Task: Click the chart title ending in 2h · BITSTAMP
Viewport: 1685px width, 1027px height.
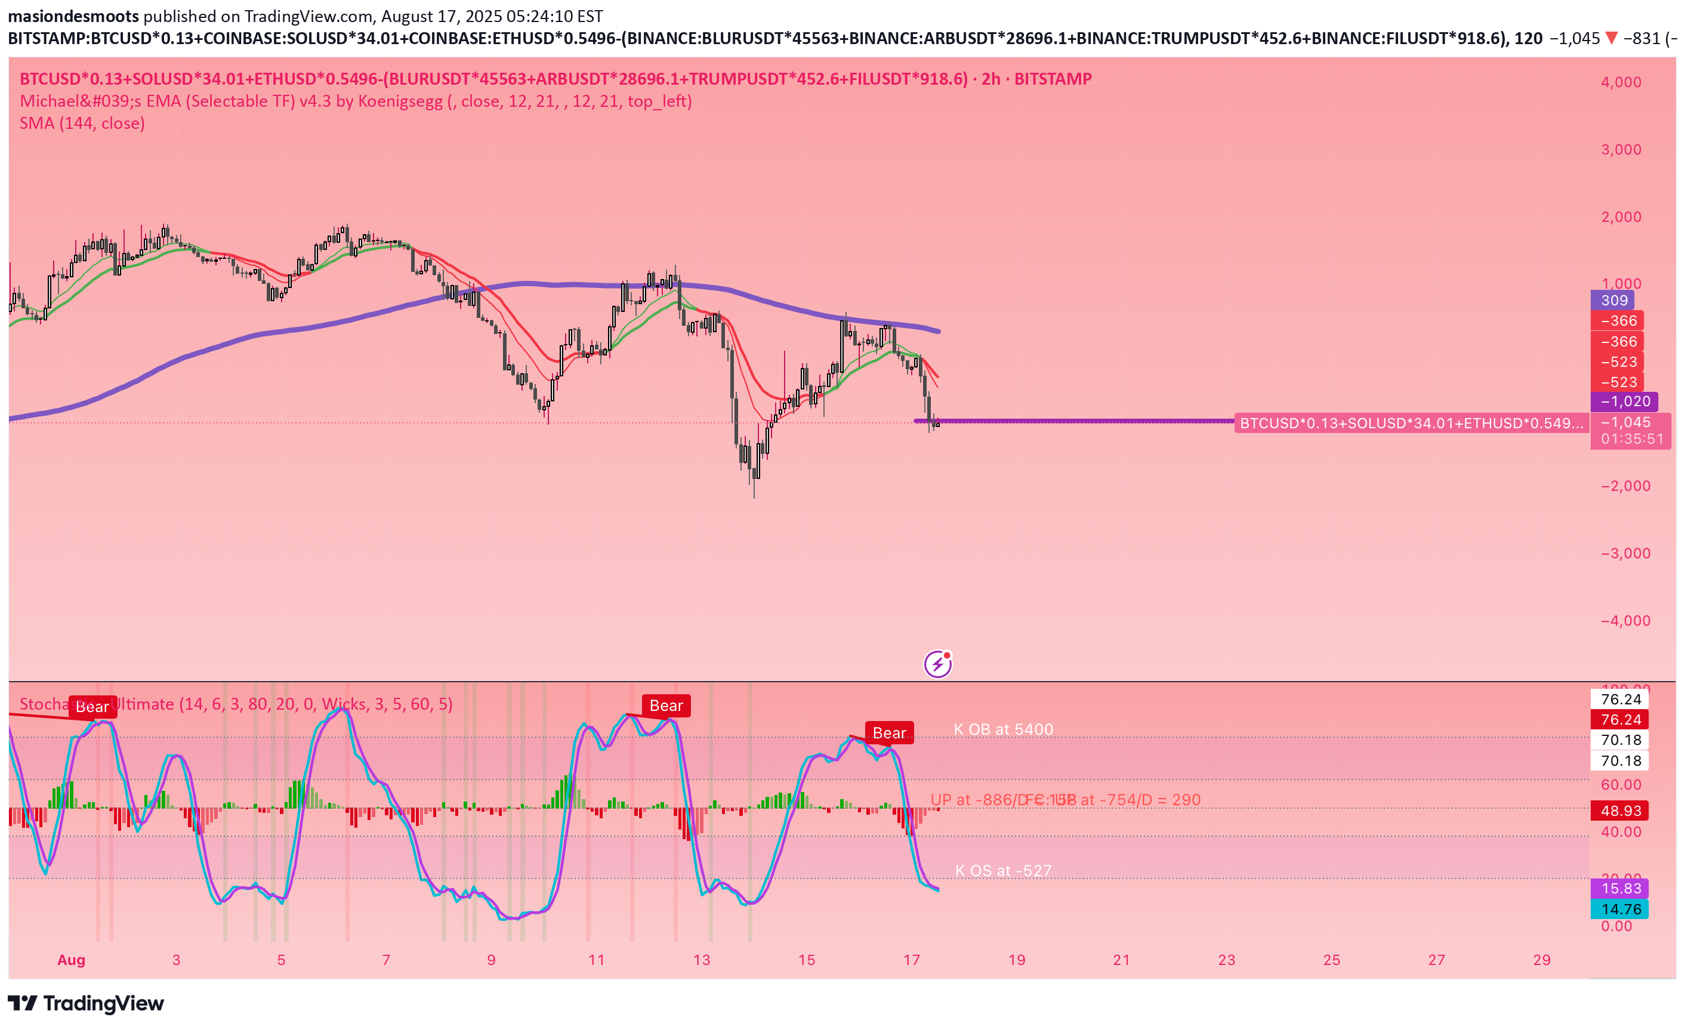Action: [x=556, y=79]
